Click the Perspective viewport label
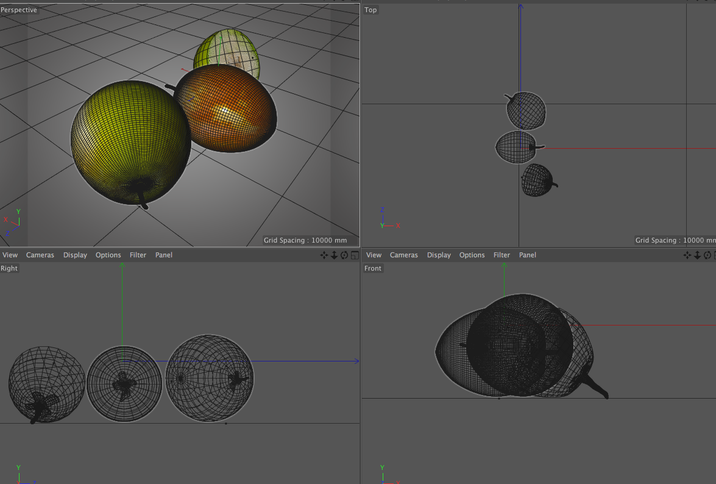 [19, 10]
